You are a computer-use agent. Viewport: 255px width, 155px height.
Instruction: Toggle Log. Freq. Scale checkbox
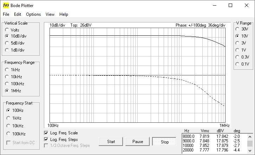(46, 133)
